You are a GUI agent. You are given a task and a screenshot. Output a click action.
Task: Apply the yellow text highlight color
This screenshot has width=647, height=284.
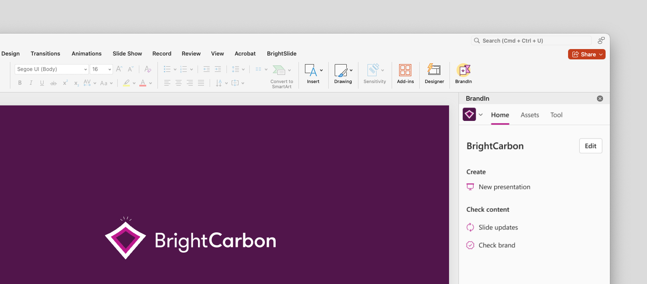tap(126, 83)
